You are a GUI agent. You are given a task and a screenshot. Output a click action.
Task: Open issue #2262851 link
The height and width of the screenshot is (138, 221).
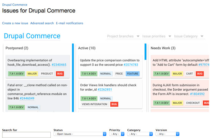105,90
